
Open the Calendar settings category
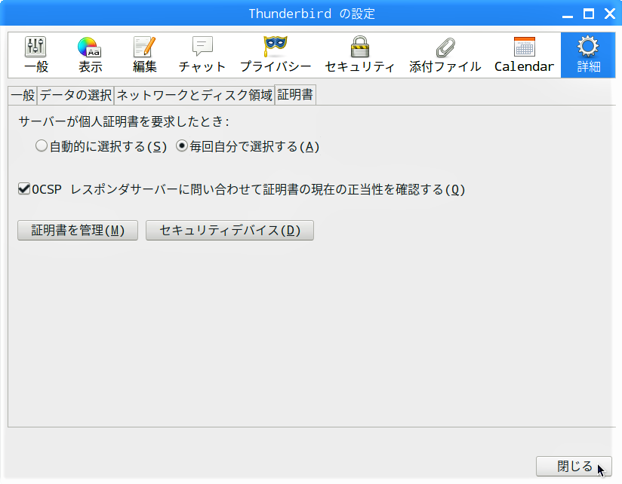525,55
